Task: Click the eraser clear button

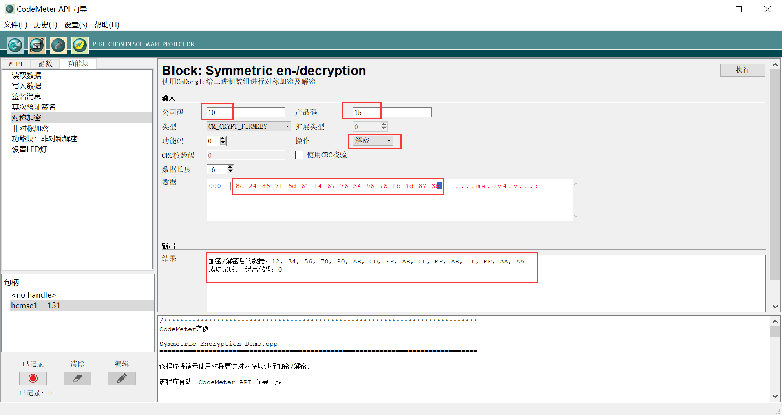Action: (x=77, y=379)
